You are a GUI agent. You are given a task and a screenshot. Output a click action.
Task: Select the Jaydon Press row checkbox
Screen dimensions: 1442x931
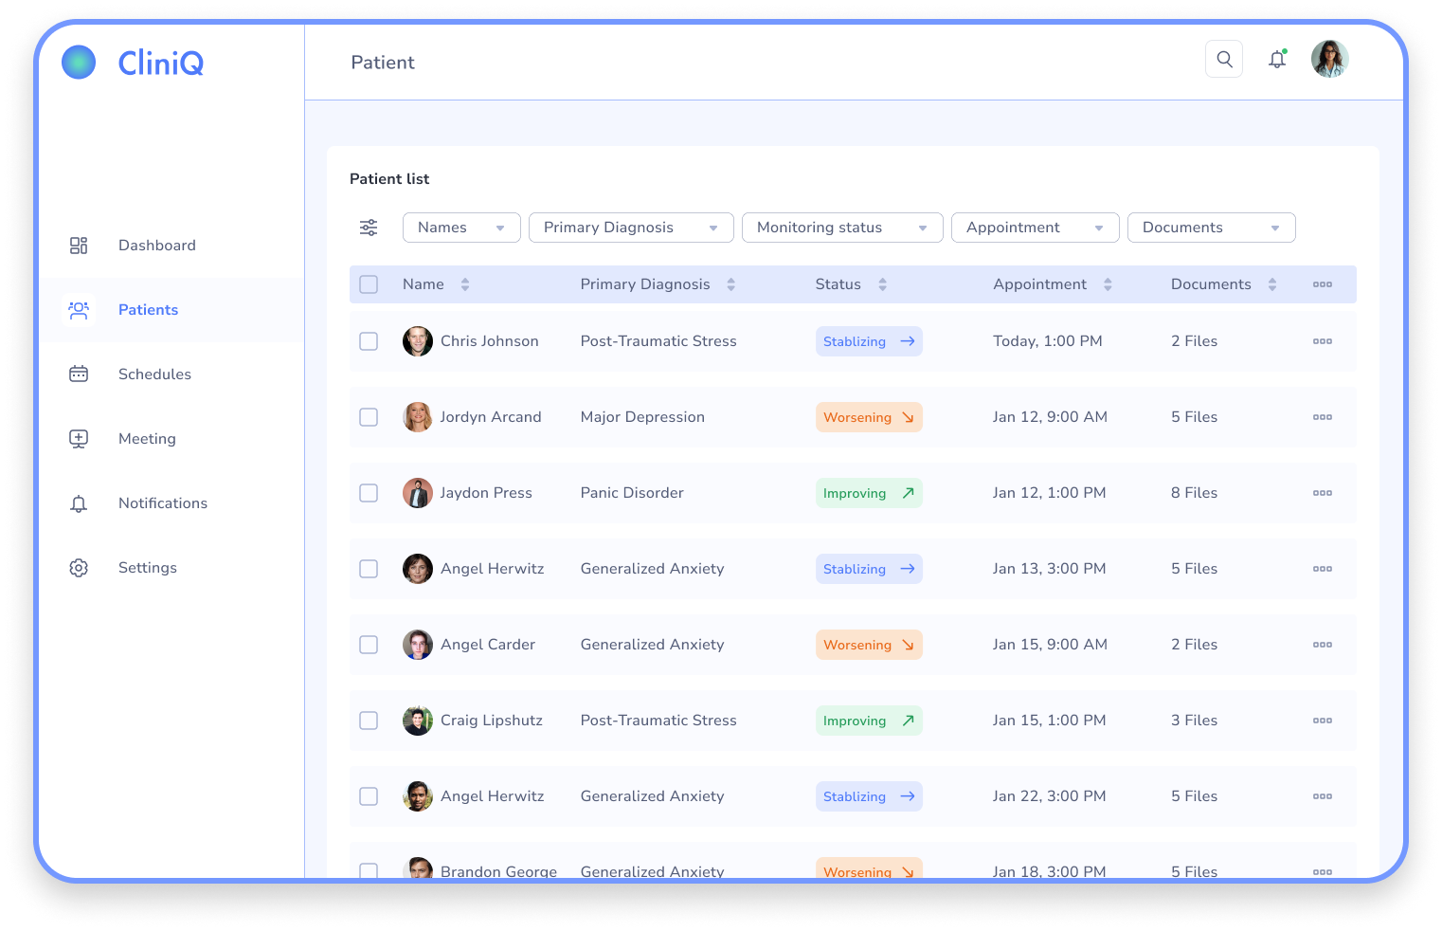(x=369, y=493)
